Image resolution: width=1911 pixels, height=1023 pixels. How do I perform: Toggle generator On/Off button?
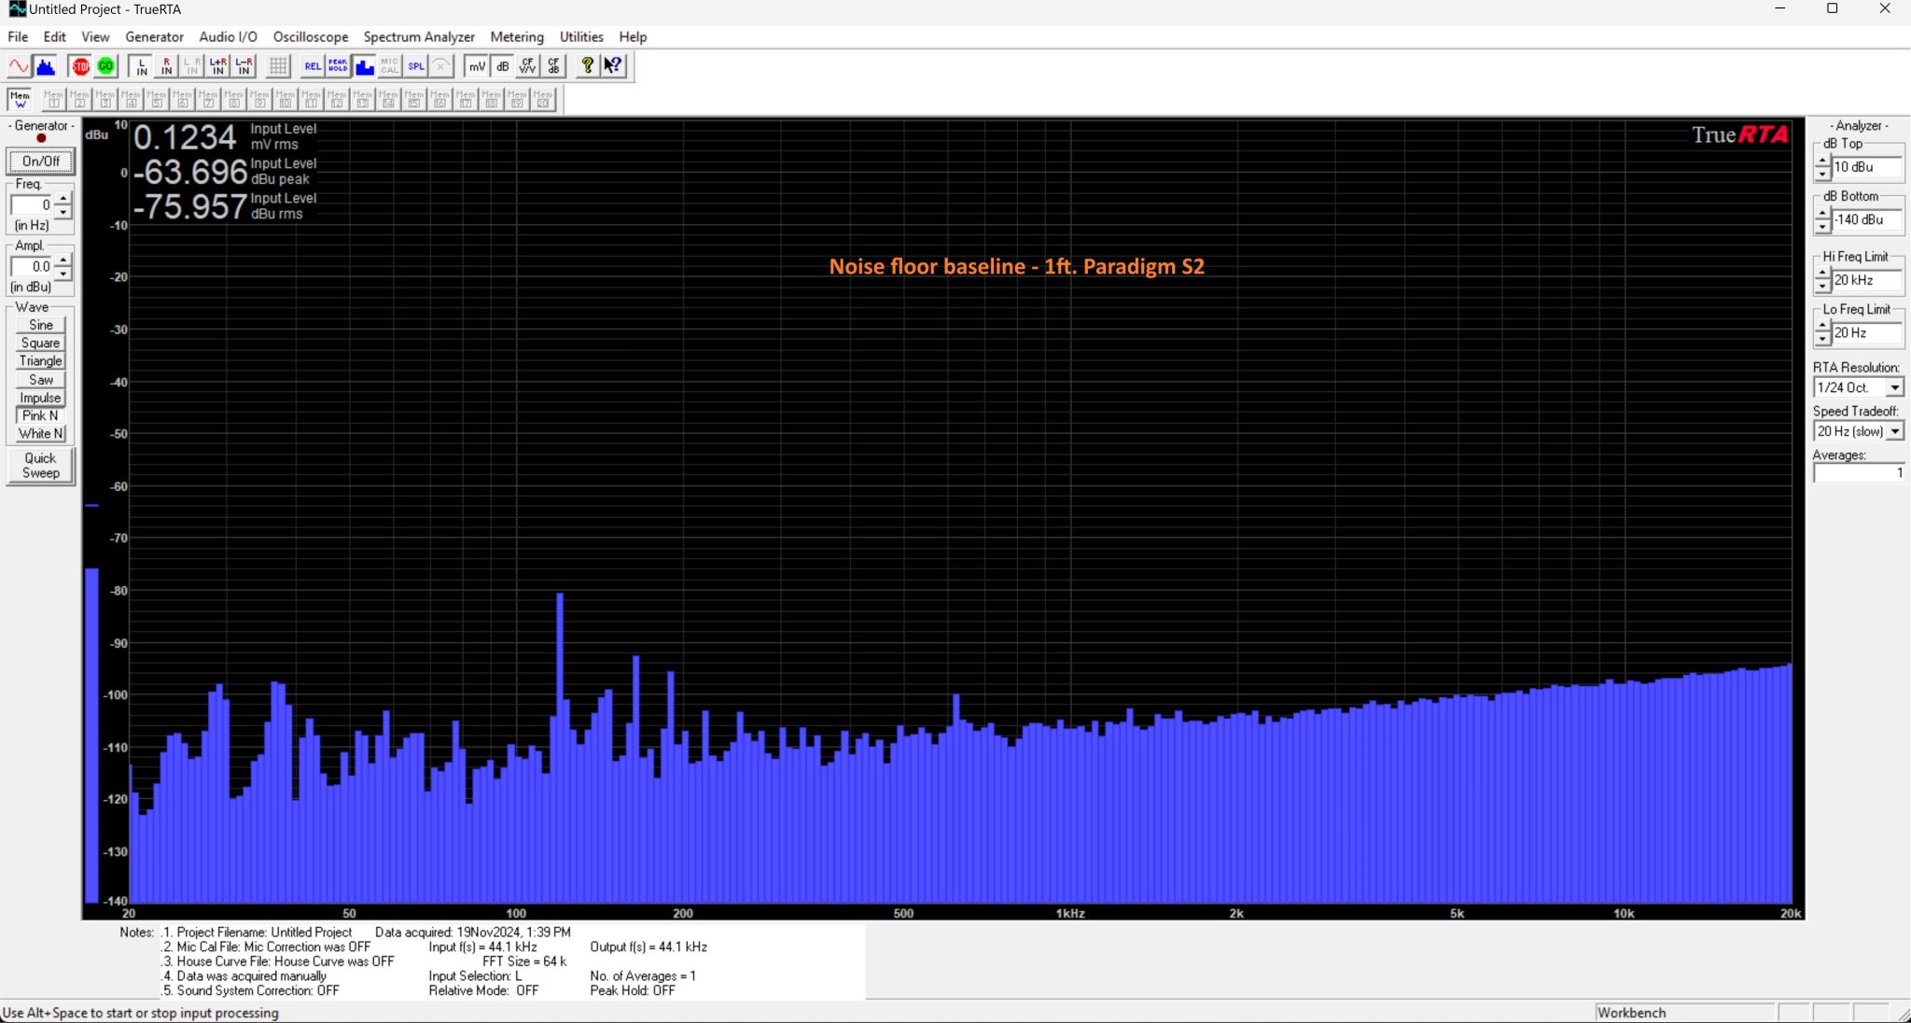[40, 161]
